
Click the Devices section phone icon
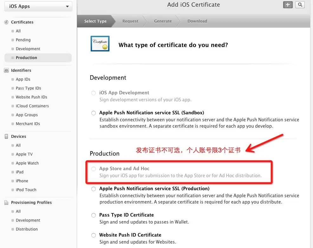tap(6, 136)
